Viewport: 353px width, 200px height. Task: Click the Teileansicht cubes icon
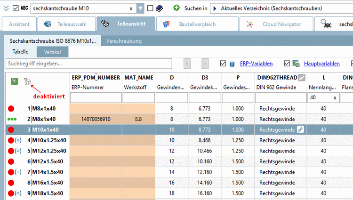(x=105, y=24)
